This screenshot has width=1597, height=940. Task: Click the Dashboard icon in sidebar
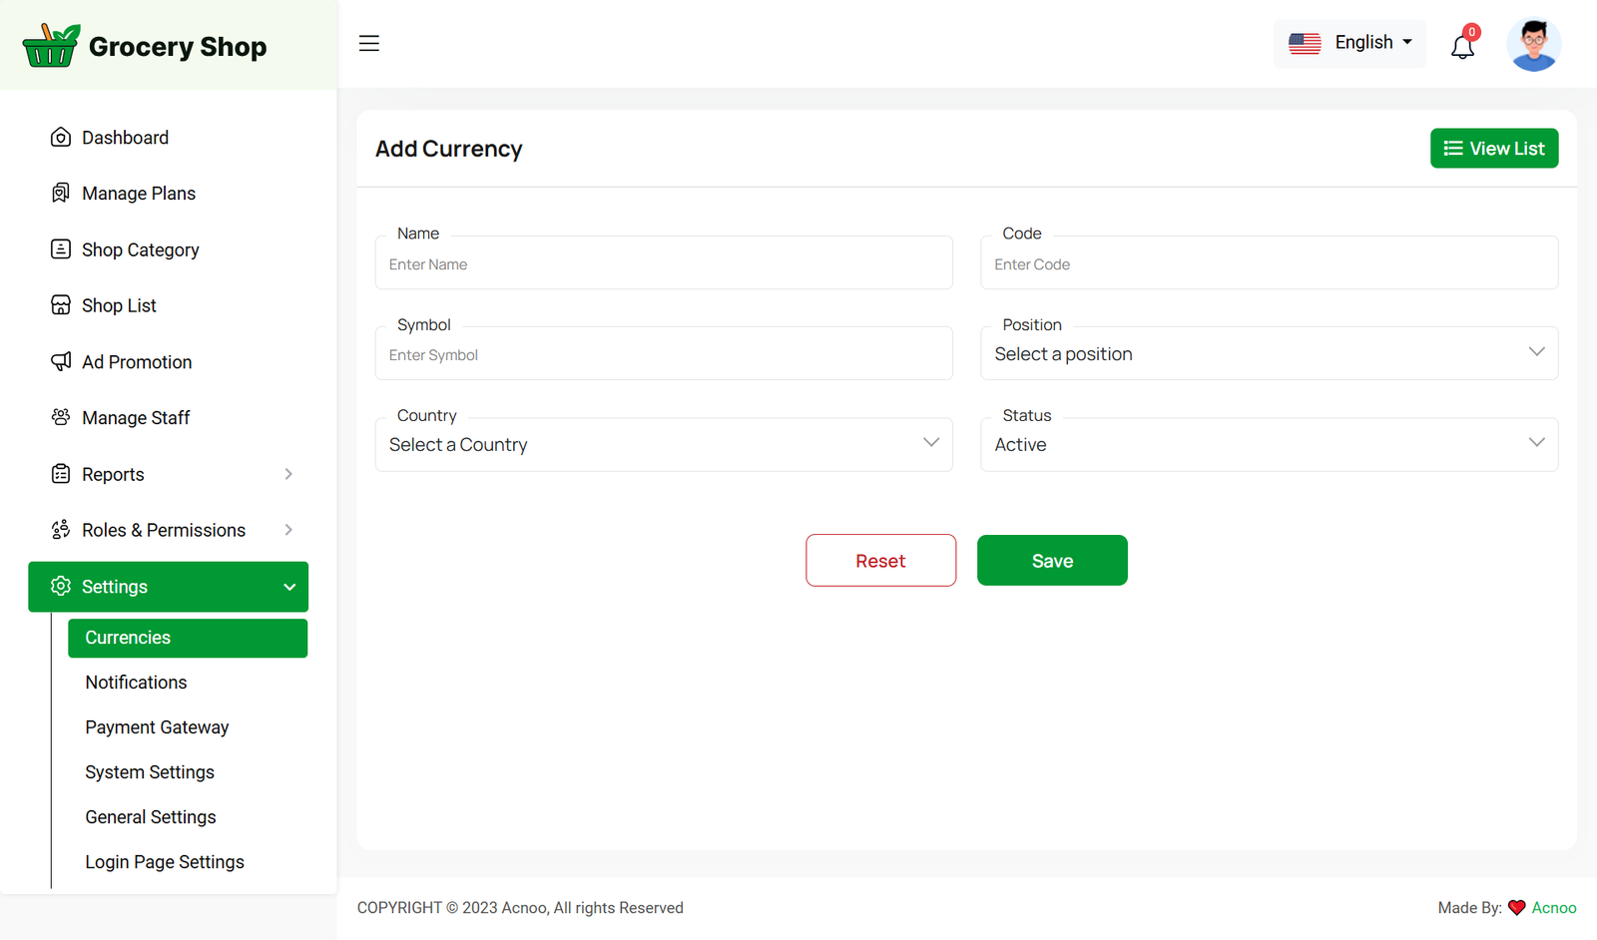(61, 138)
